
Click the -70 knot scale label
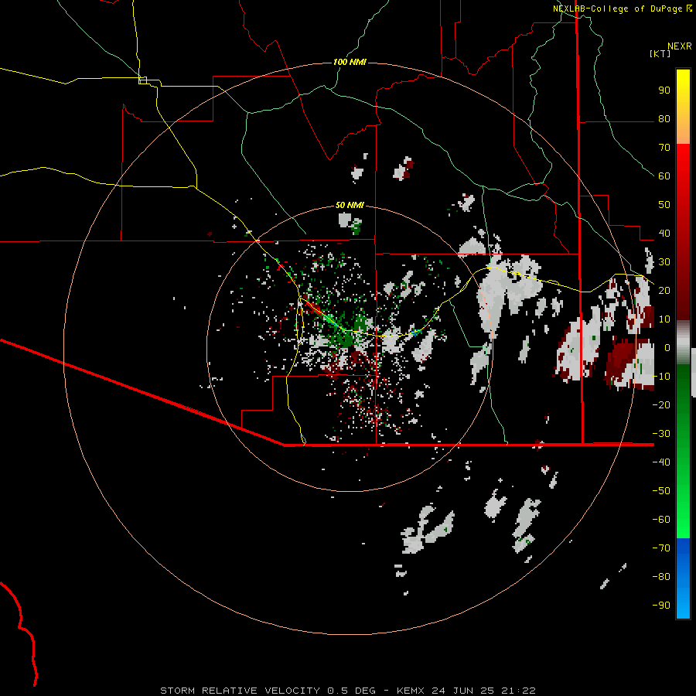point(661,548)
